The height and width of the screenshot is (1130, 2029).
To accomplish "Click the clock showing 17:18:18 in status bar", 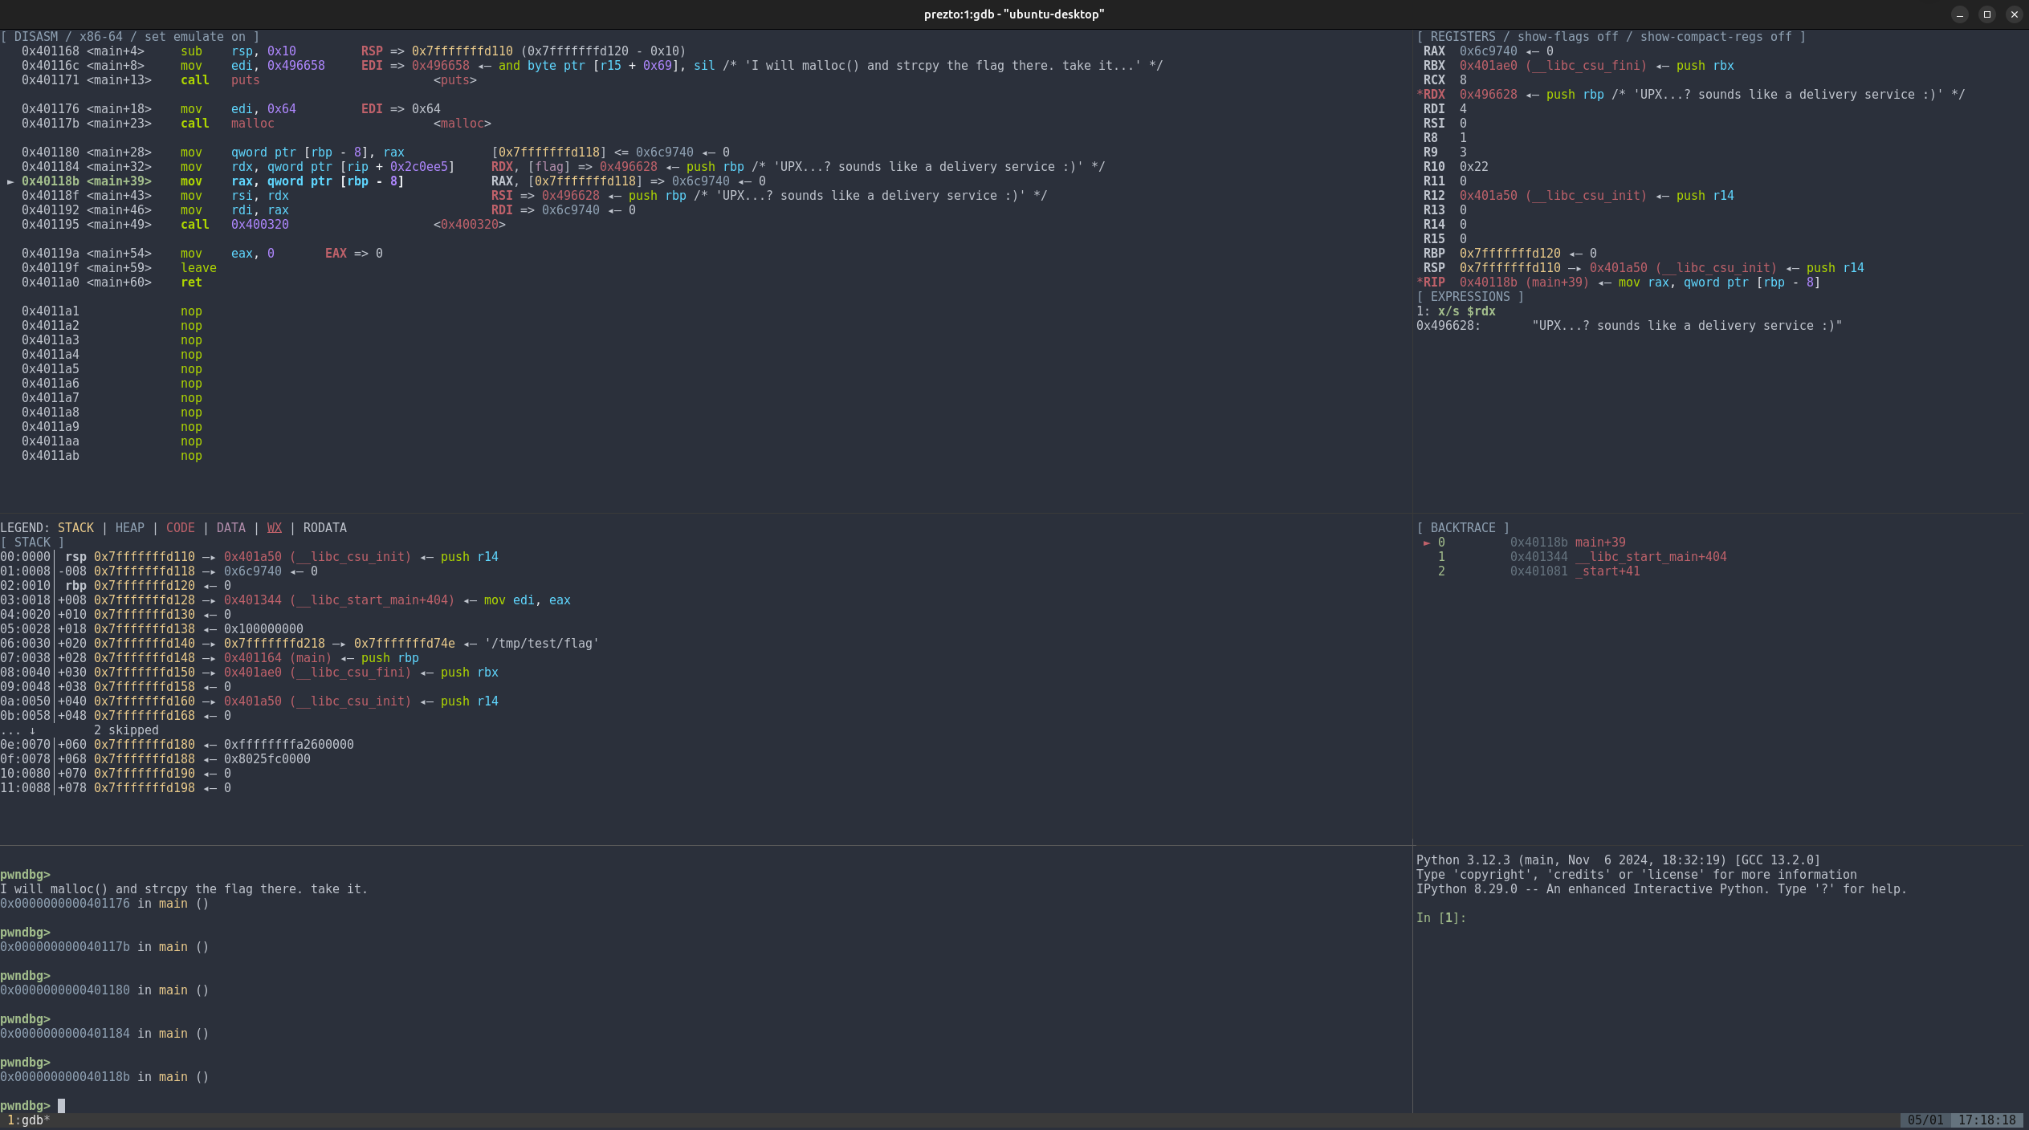I will tap(1986, 1120).
